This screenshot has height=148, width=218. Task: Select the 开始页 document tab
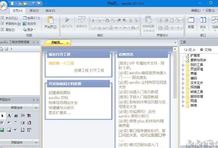(x=57, y=43)
